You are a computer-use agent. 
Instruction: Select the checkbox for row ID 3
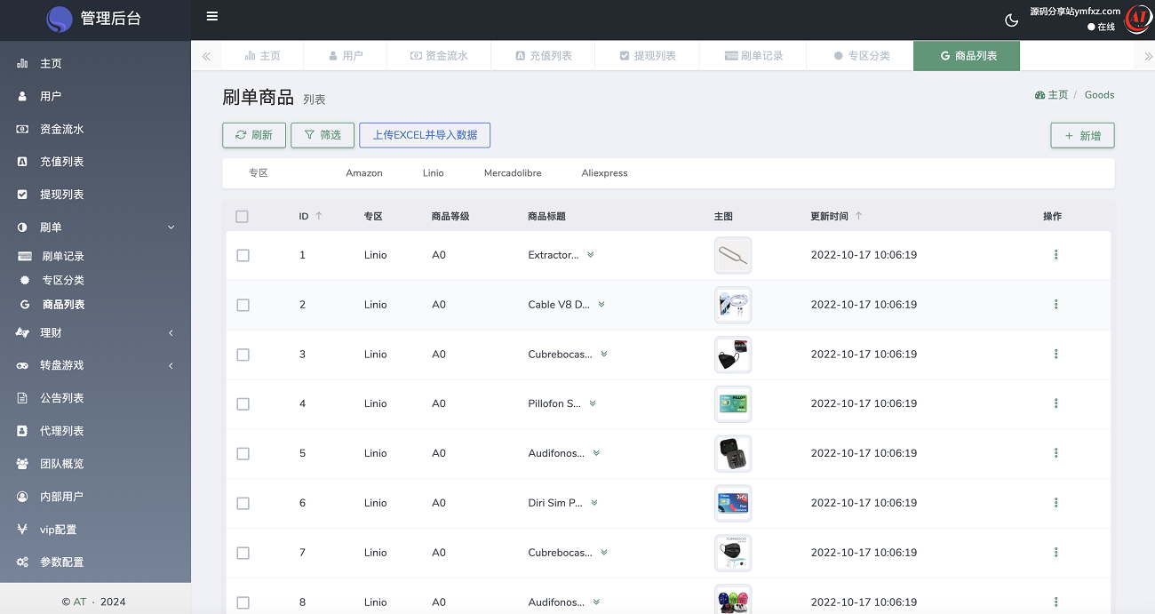point(243,355)
